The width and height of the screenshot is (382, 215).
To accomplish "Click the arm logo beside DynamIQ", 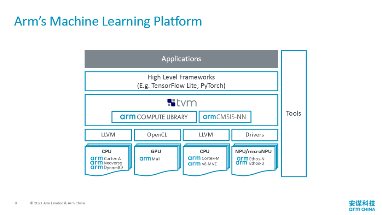I will (x=97, y=167).
